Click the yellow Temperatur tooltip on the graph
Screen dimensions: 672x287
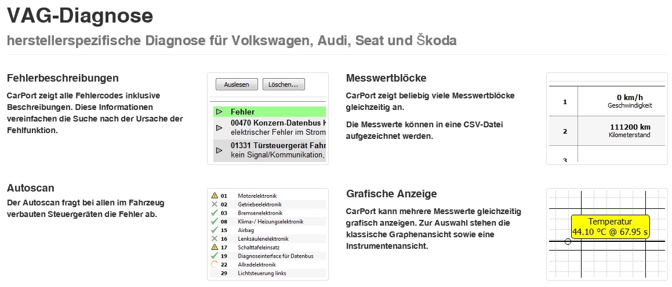tap(610, 227)
